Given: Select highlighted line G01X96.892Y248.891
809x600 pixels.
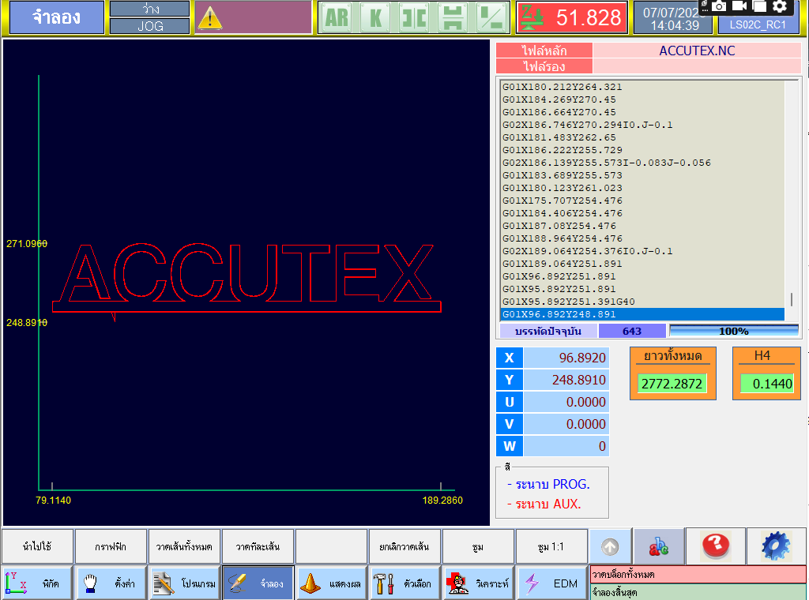Looking at the screenshot, I should 642,314.
